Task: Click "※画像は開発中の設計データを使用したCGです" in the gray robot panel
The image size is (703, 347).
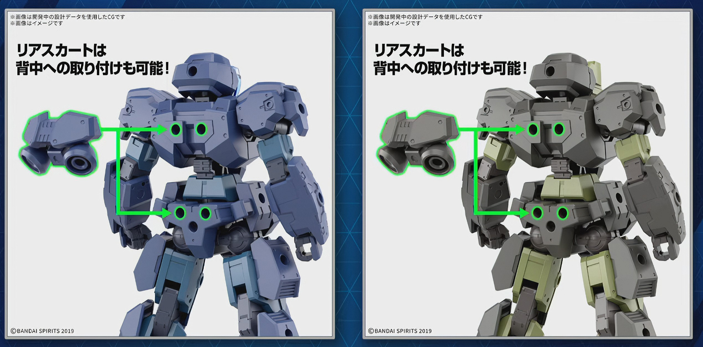Action: tap(425, 17)
